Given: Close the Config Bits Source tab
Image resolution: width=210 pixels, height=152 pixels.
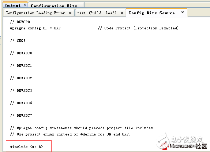Looking at the screenshot, I should [183, 12].
